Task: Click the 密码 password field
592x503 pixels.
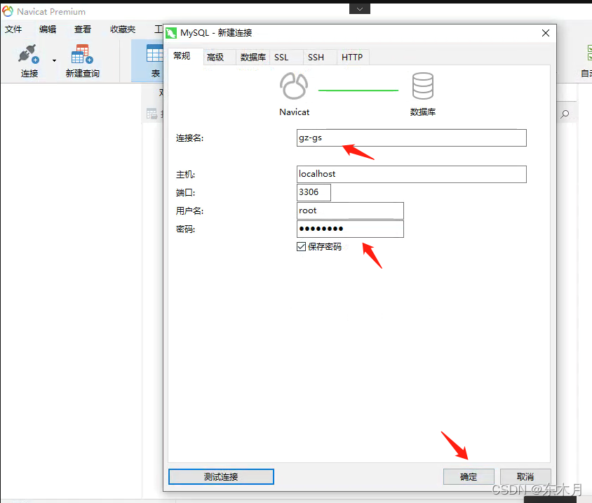Action: coord(350,229)
